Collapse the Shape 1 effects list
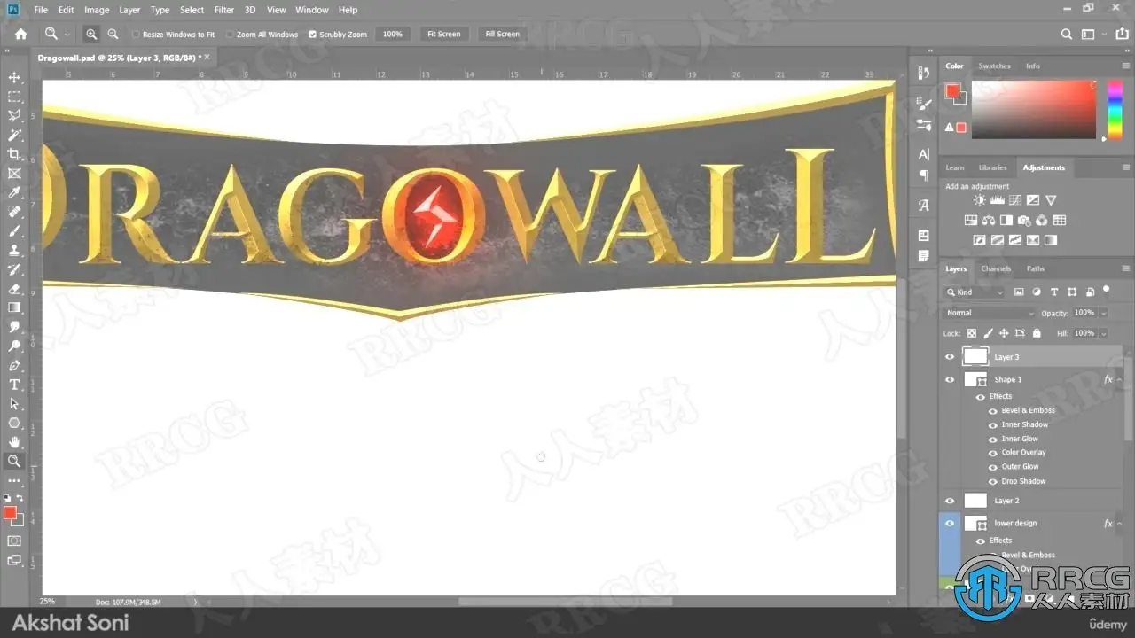Viewport: 1135px width, 638px height. click(x=1119, y=379)
